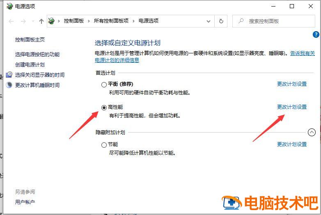Open 用户帐户 link under 另请参阅
The image size is (321, 215).
[x=25, y=202]
